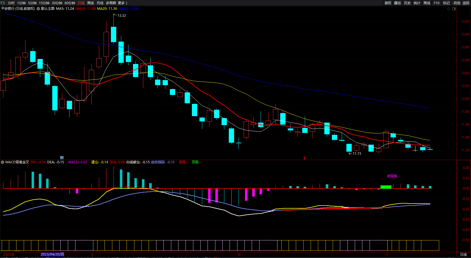This screenshot has height=258, width=471.
Task: Toggle the side panel layout icon
Action: 454,9
